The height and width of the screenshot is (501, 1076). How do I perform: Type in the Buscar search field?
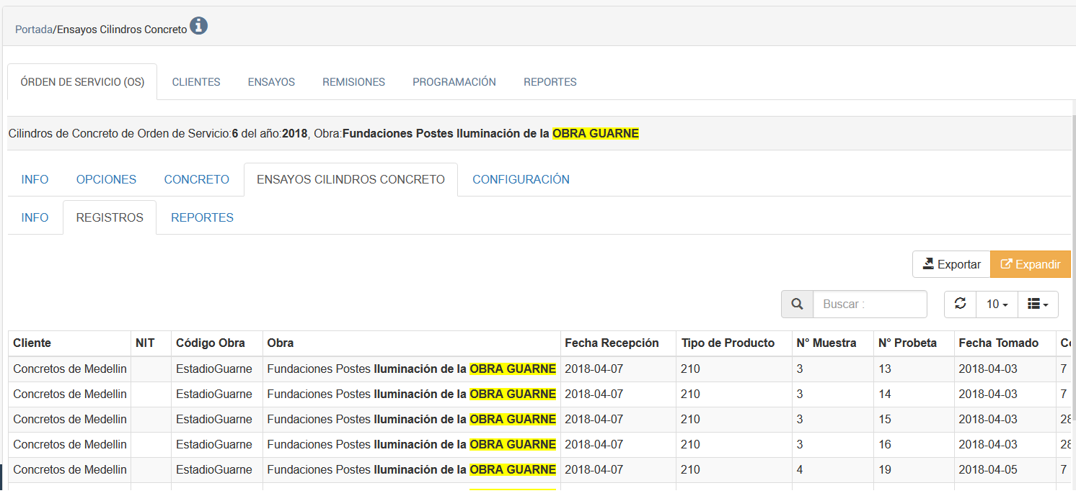(x=869, y=304)
